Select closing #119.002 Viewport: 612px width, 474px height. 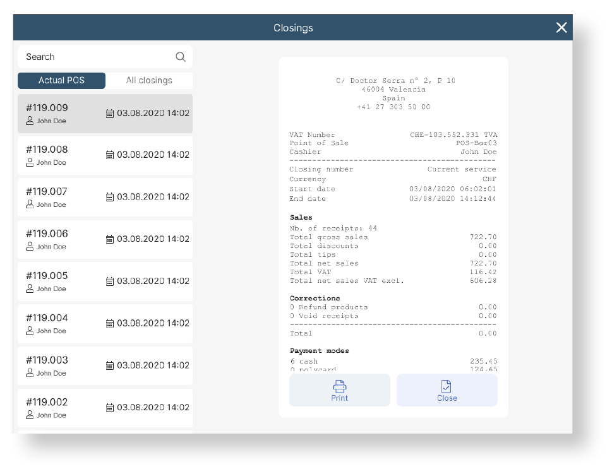coord(105,408)
